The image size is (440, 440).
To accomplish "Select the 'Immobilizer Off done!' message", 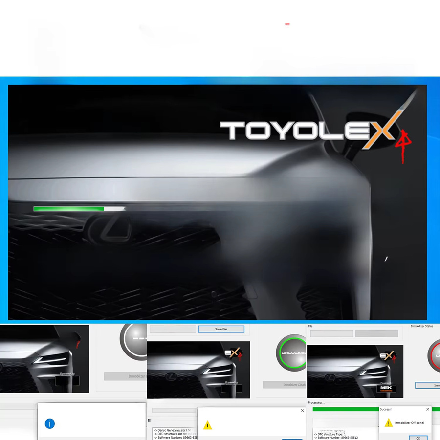I will point(409,422).
